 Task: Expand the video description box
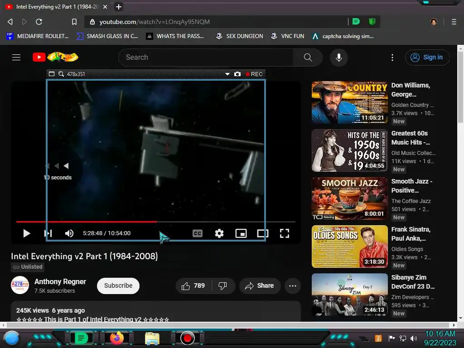point(156,312)
